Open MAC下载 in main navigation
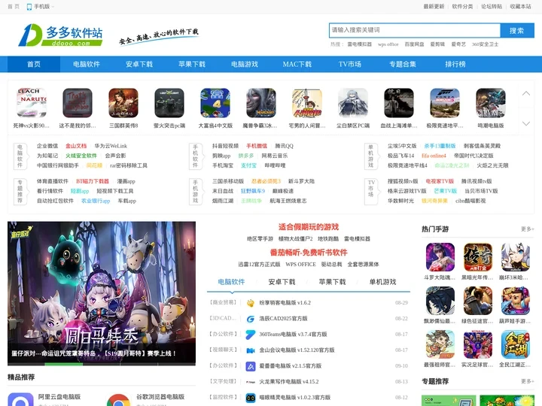 point(297,64)
